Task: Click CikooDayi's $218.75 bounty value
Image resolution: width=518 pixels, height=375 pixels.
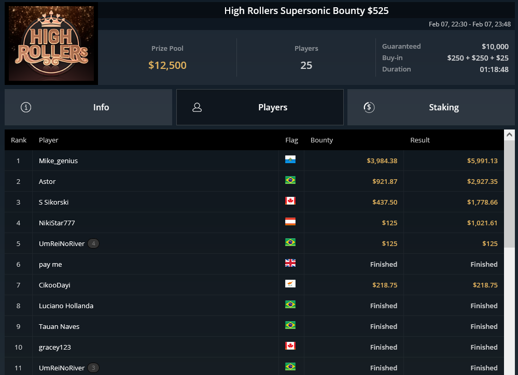Action: click(385, 285)
